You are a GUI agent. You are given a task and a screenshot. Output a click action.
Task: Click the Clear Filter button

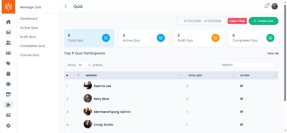[x=237, y=21]
